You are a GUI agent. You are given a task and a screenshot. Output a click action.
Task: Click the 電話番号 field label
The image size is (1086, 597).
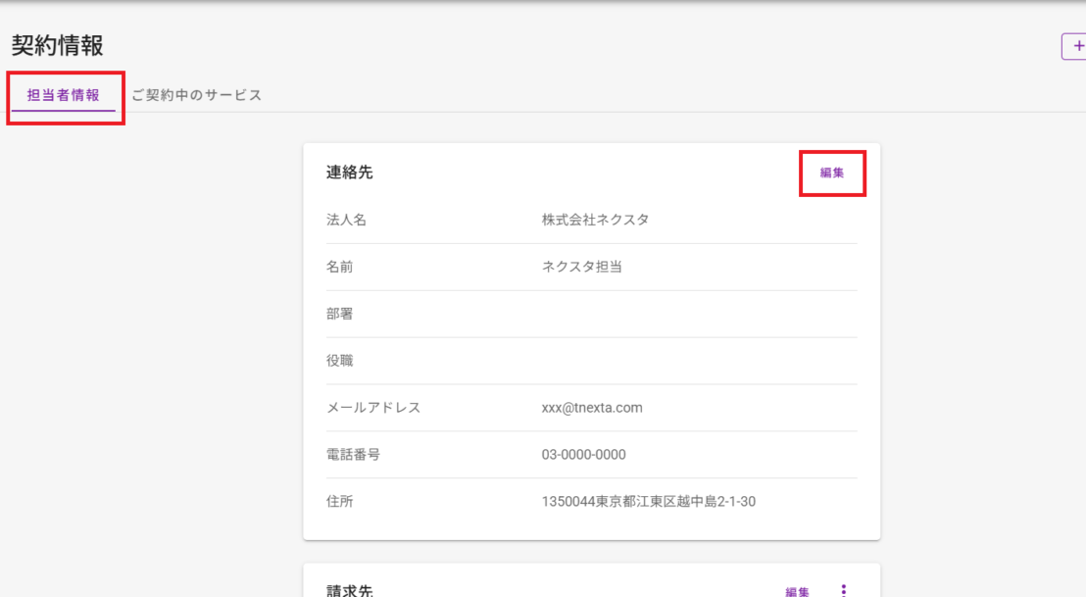pyautogui.click(x=353, y=455)
